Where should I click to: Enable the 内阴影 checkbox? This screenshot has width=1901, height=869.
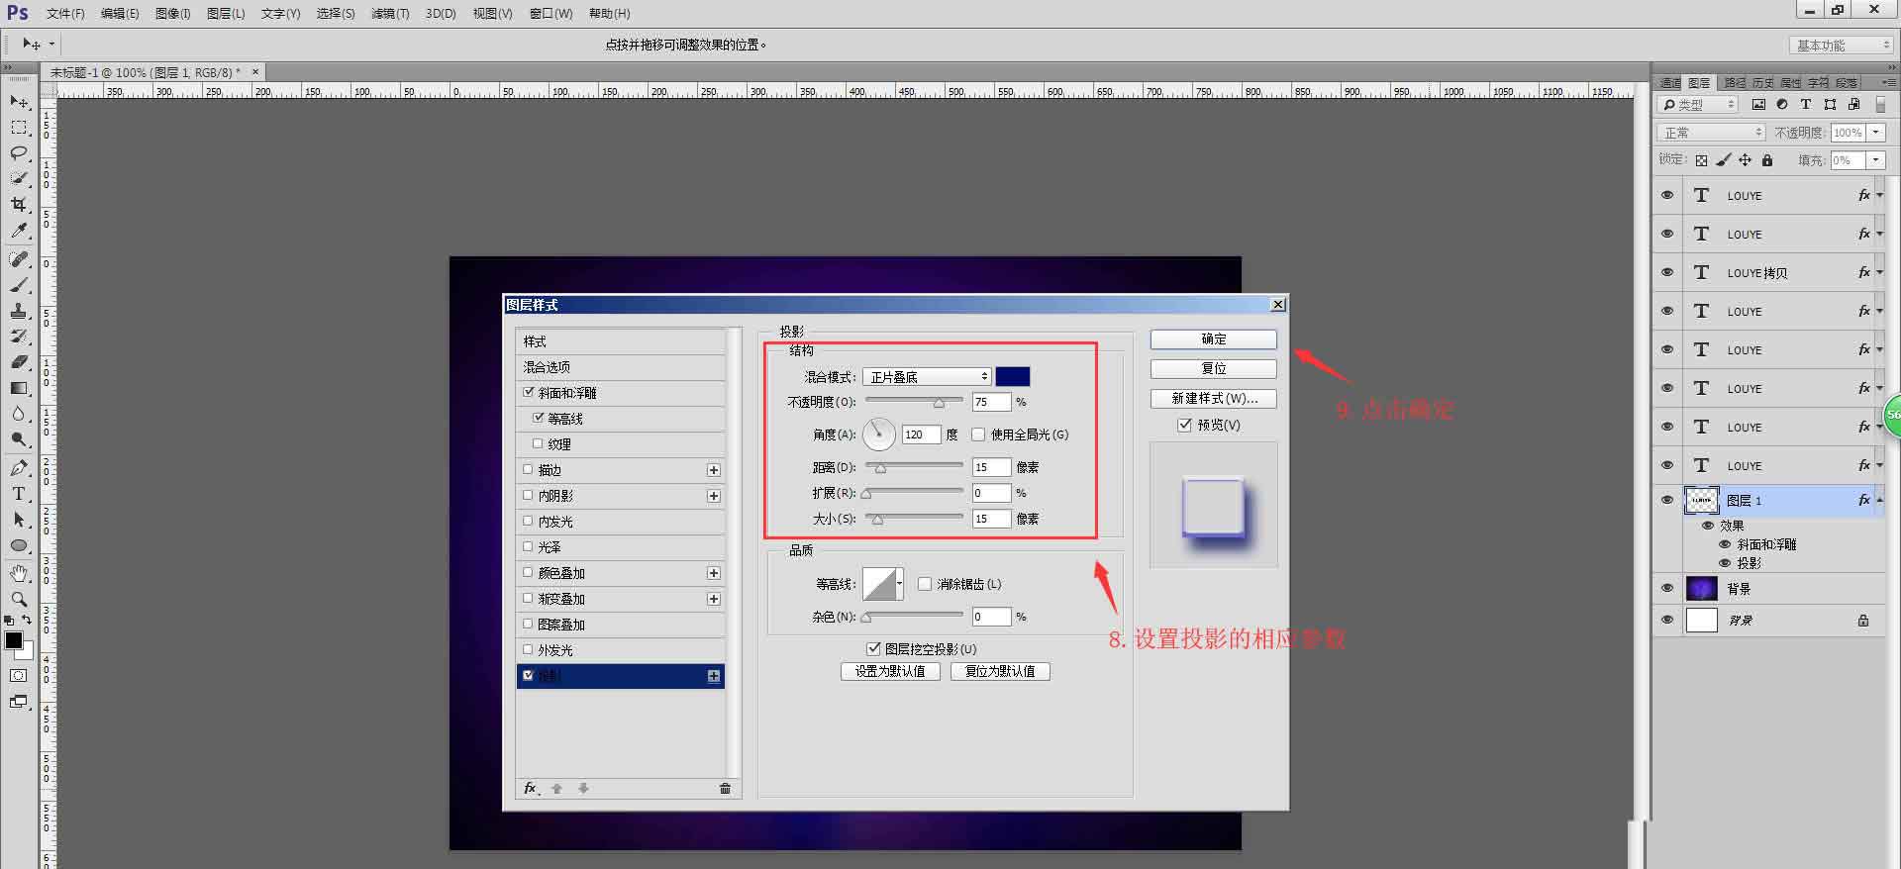528,495
